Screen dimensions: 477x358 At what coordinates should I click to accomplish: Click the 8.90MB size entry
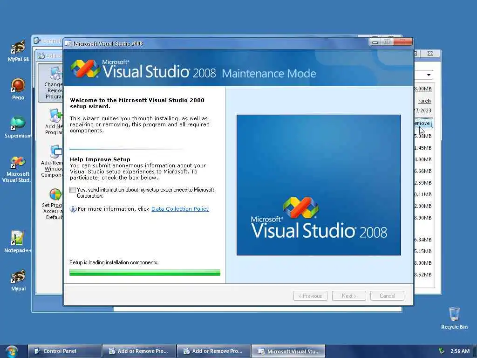423,218
